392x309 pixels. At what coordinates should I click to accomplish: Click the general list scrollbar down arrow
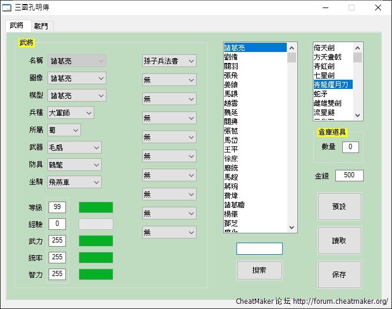(x=292, y=228)
